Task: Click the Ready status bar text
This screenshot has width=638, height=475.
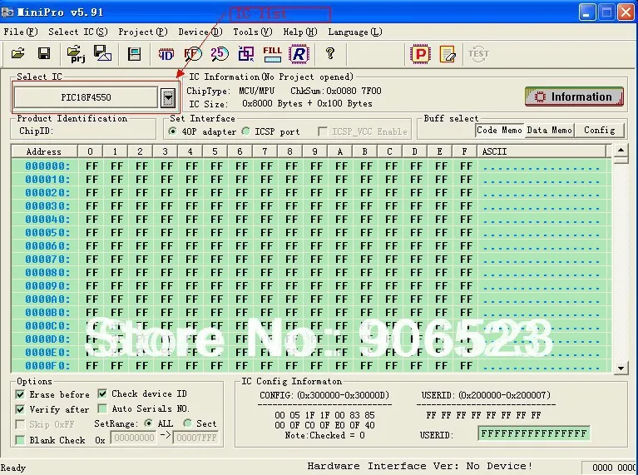Action: click(13, 468)
